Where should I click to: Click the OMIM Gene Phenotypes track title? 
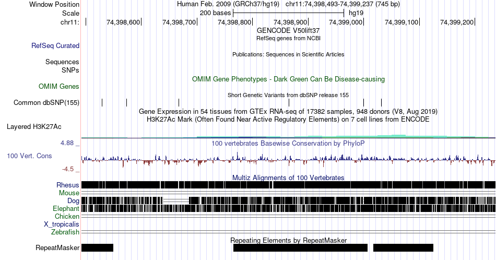click(288, 79)
